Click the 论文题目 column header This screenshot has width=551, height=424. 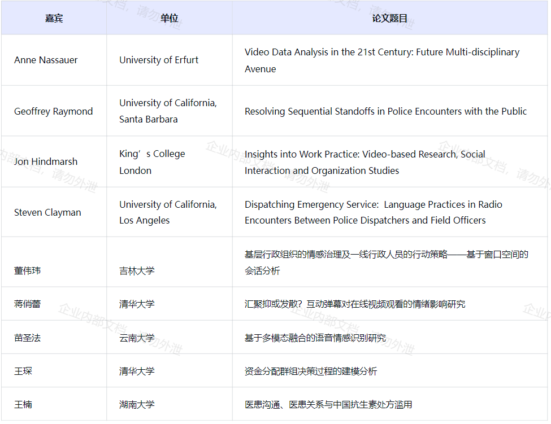pyautogui.click(x=389, y=18)
